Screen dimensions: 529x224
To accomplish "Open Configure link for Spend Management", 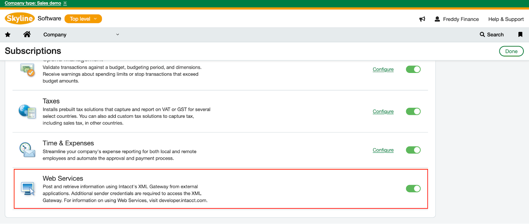I will tap(383, 69).
